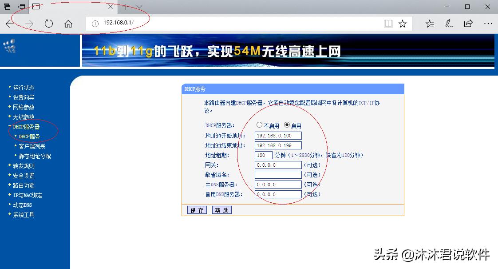This screenshot has width=498, height=269.
Task: Click the browser back arrow
Action: 10,24
